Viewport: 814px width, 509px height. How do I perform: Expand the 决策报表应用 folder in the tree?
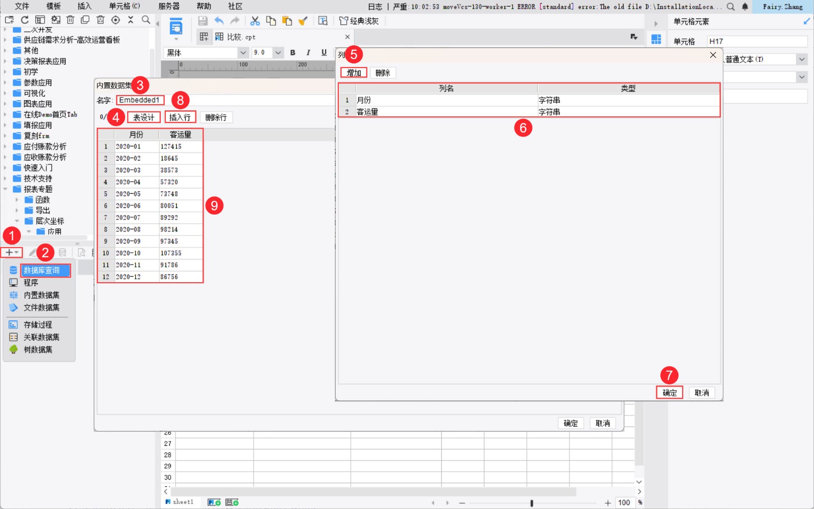tap(5, 61)
